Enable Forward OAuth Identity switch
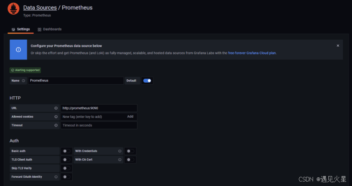 [66, 177]
